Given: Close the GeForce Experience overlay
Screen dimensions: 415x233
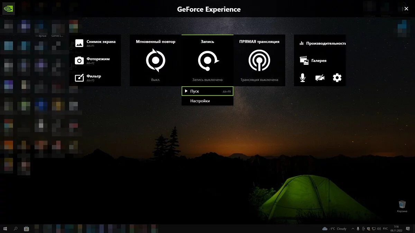Looking at the screenshot, I should 406,9.
